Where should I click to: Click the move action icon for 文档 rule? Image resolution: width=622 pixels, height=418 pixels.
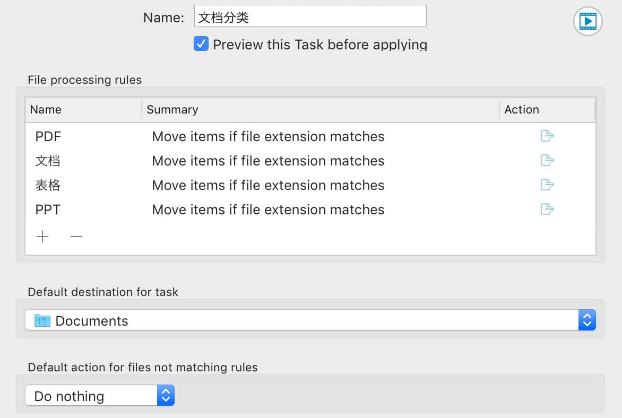[x=547, y=160]
